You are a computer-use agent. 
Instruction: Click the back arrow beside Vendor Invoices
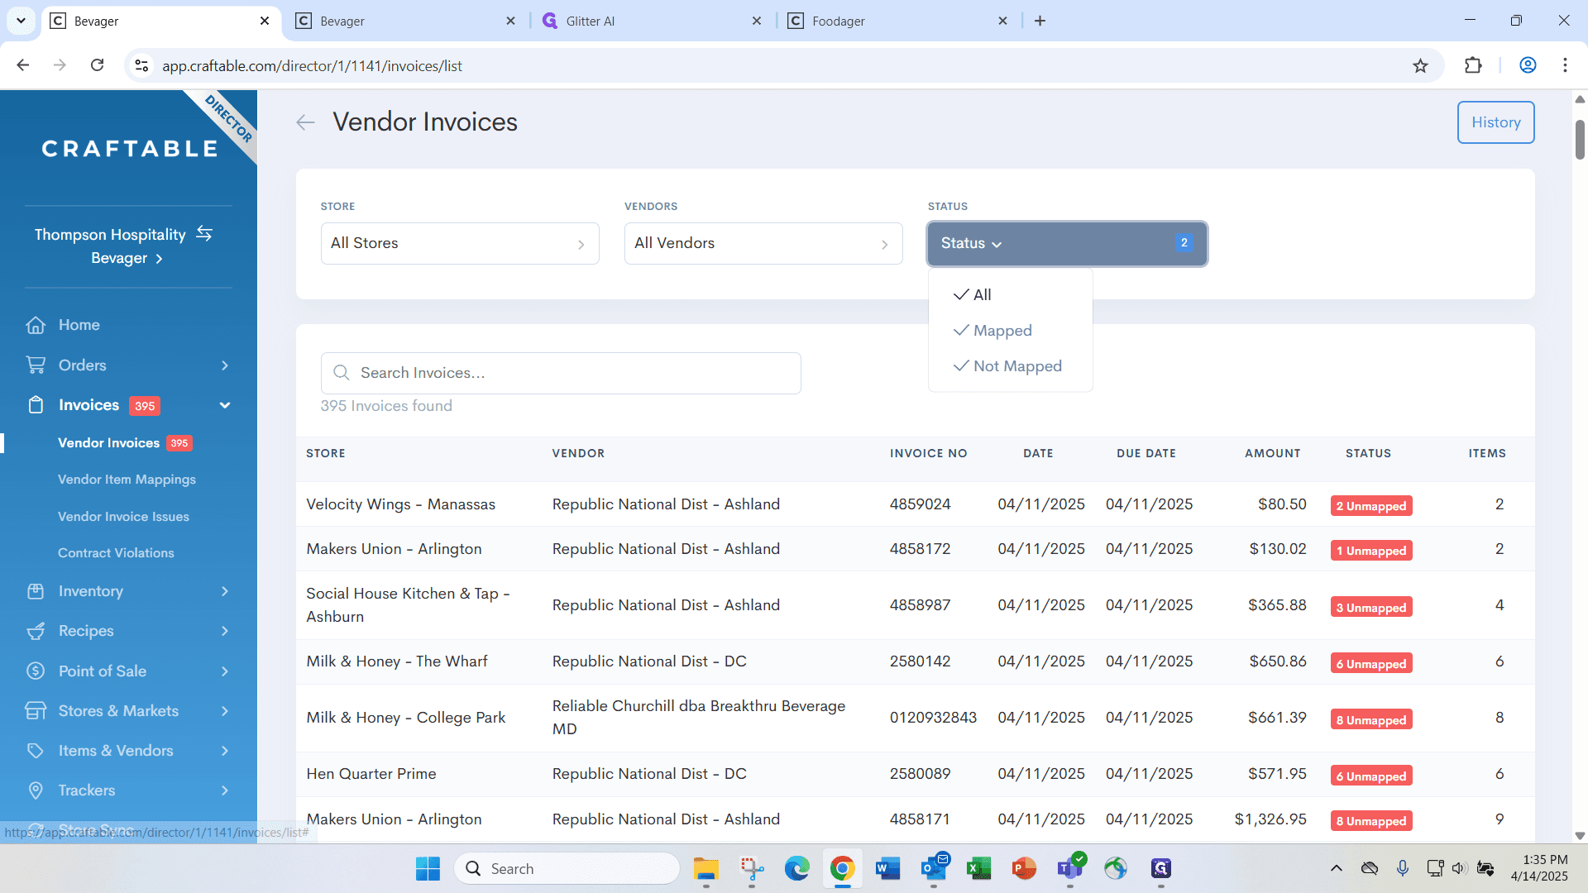[x=305, y=122]
